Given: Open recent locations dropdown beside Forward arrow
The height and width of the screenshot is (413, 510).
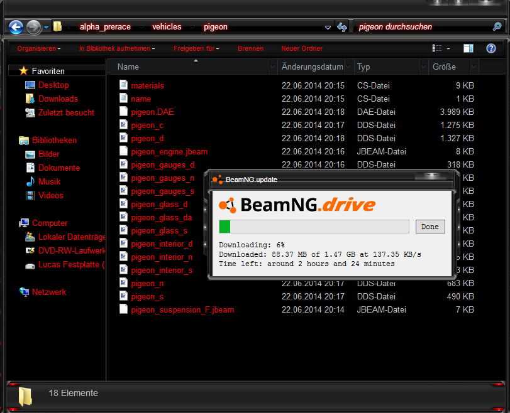Looking at the screenshot, I should (x=46, y=27).
